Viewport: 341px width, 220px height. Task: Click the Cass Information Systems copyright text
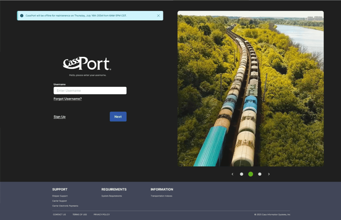tap(272, 215)
